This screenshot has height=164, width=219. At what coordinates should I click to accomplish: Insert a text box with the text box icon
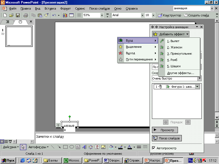pos(78,147)
